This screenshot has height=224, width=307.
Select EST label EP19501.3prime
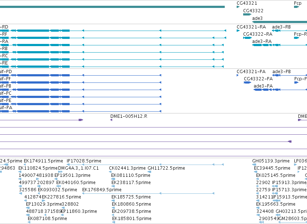(73, 175)
